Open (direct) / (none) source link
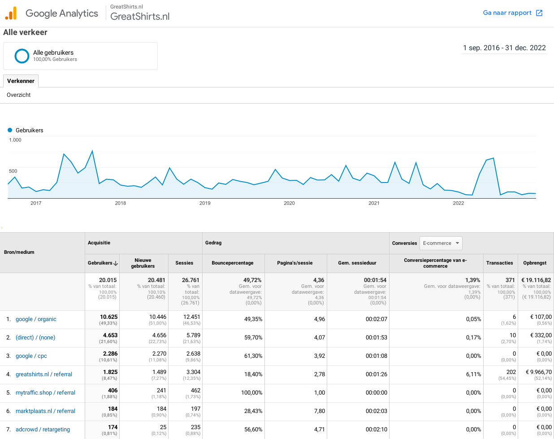Screen dimensions: 554x439 (35, 338)
